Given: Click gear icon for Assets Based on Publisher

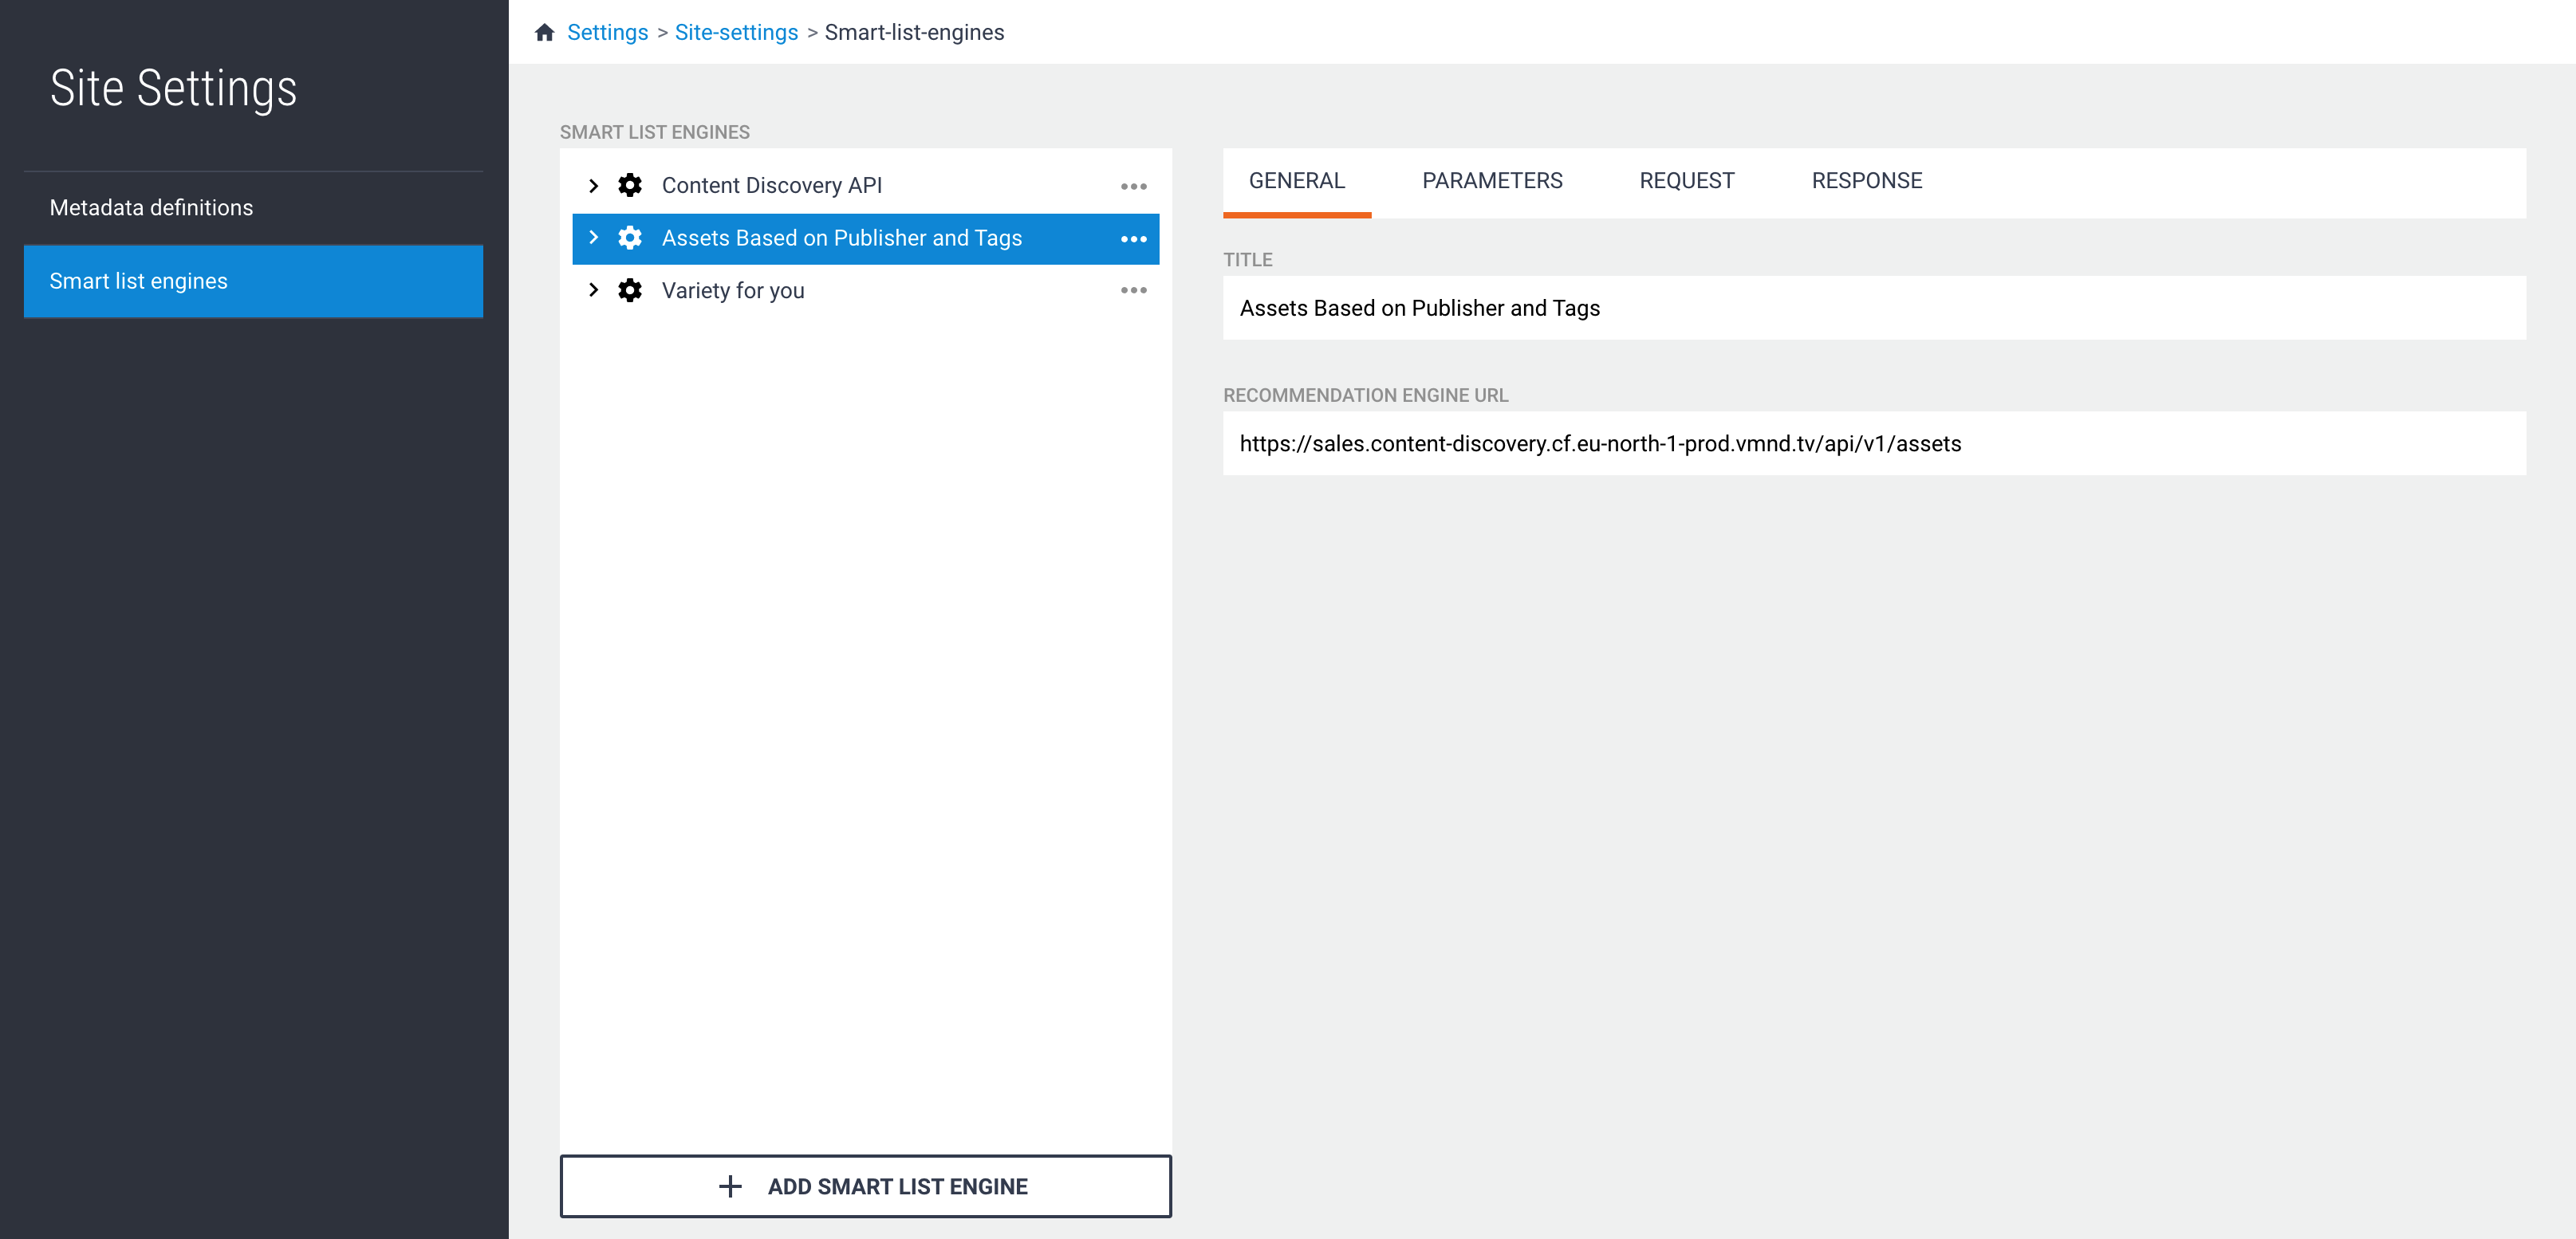Looking at the screenshot, I should point(630,238).
